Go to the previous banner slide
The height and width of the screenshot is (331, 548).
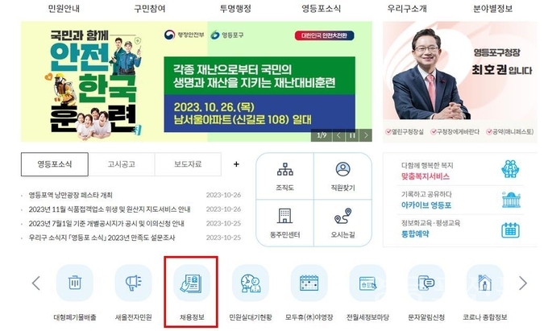point(338,135)
